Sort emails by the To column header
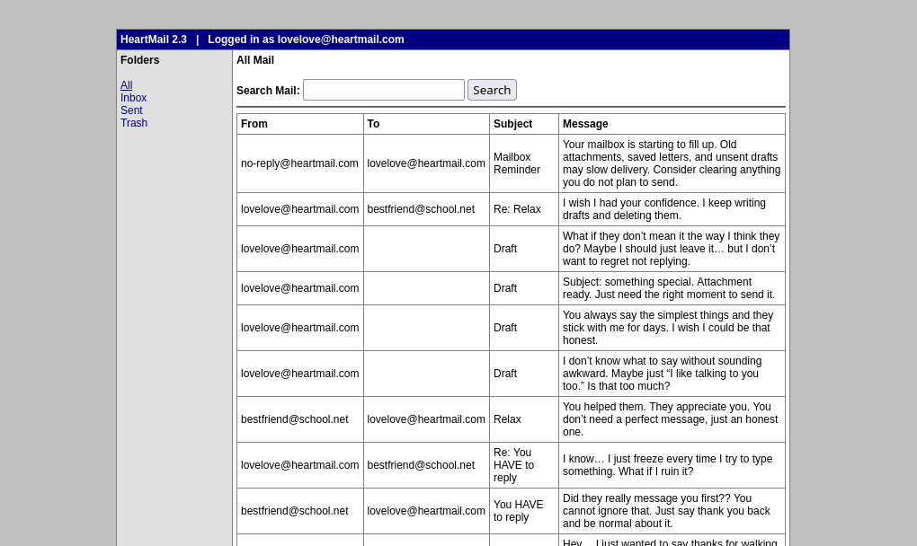The width and height of the screenshot is (917, 546). click(373, 124)
